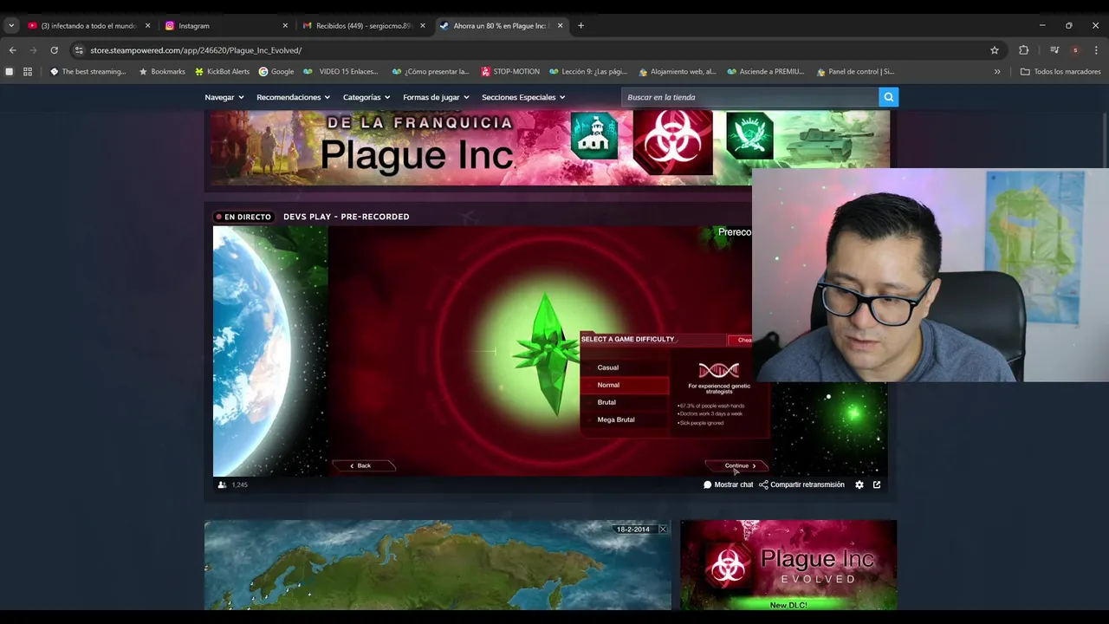Close the Instagram tab
Viewport: 1109px width, 624px height.
coord(285,26)
